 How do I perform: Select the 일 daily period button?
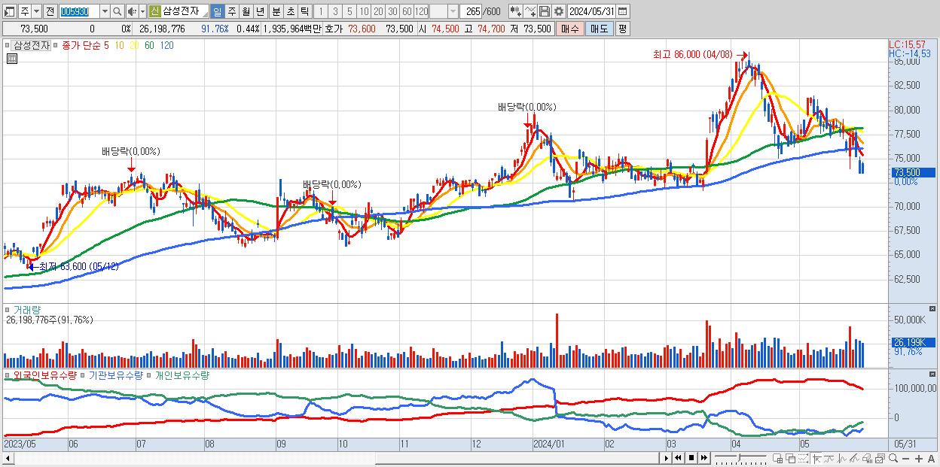[x=217, y=11]
